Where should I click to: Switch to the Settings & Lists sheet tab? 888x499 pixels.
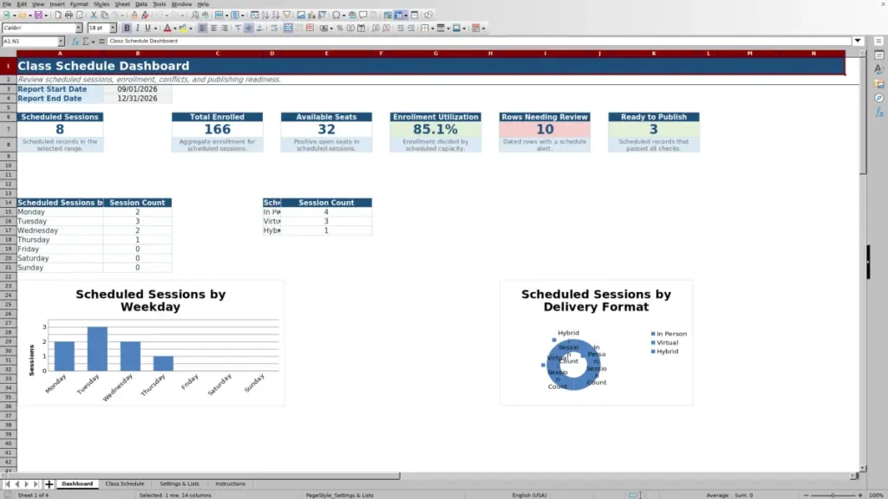(179, 483)
